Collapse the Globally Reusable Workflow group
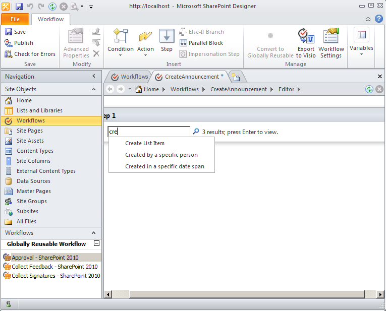Image resolution: width=386 pixels, height=311 pixels. (x=97, y=243)
